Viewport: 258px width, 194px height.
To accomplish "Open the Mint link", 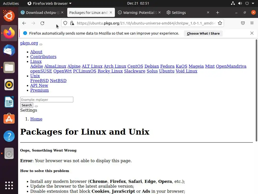I will pyautogui.click(x=210, y=66).
